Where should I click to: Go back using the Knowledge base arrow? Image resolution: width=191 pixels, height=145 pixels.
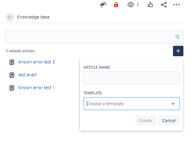pyautogui.click(x=10, y=17)
